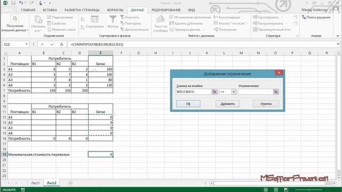Click Удалить дубликаты
Screen dimensions: 342x192
186,23
